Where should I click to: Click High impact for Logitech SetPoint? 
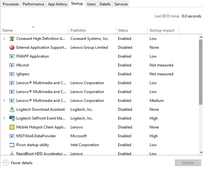pyautogui.click(x=154, y=118)
